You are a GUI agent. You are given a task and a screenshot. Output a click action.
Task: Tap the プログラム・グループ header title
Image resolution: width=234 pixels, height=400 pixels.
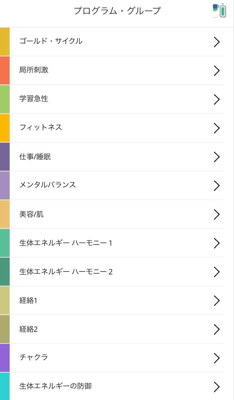pos(117,10)
